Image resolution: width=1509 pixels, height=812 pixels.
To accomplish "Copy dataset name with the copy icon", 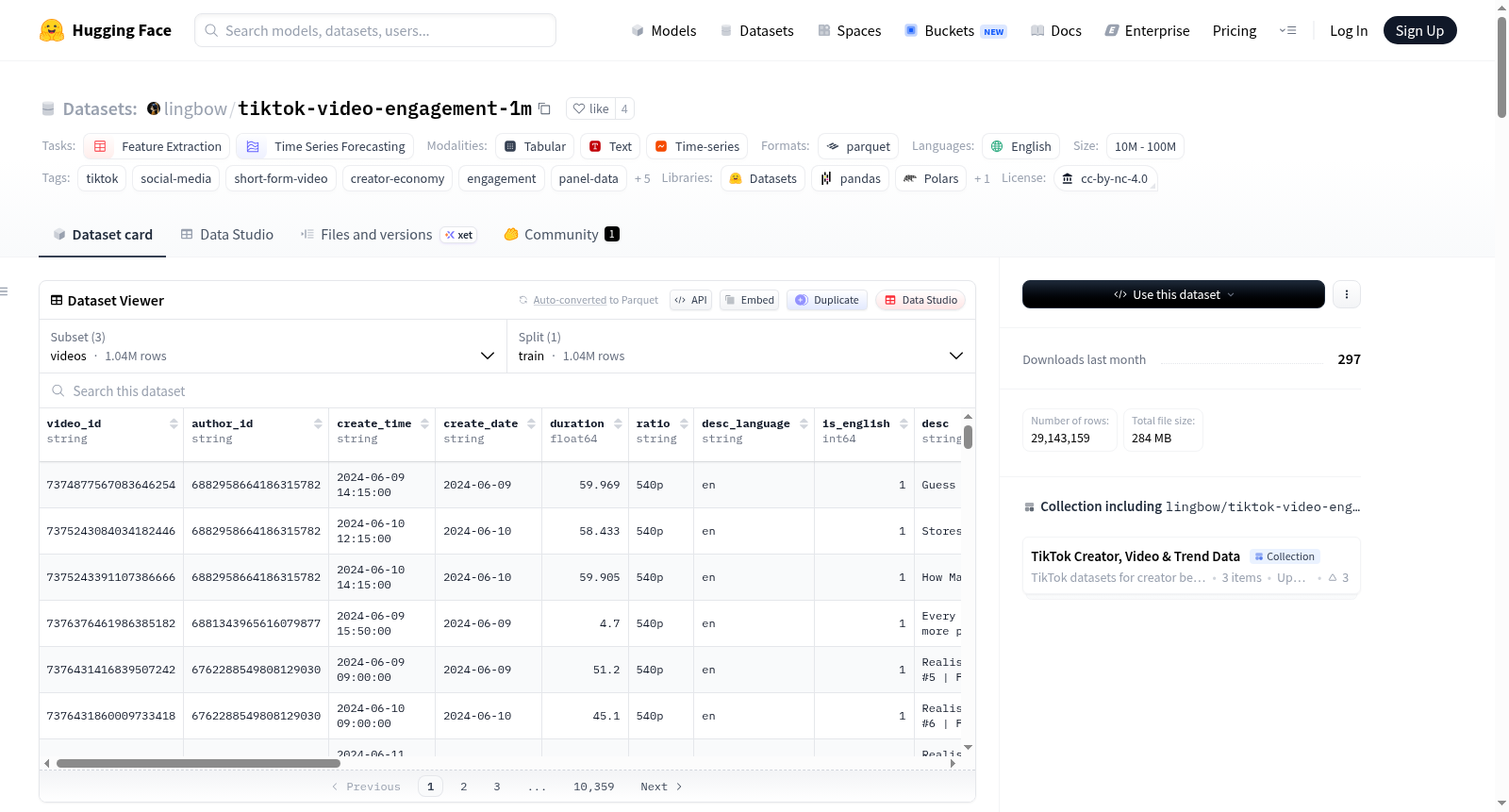I will tap(544, 108).
